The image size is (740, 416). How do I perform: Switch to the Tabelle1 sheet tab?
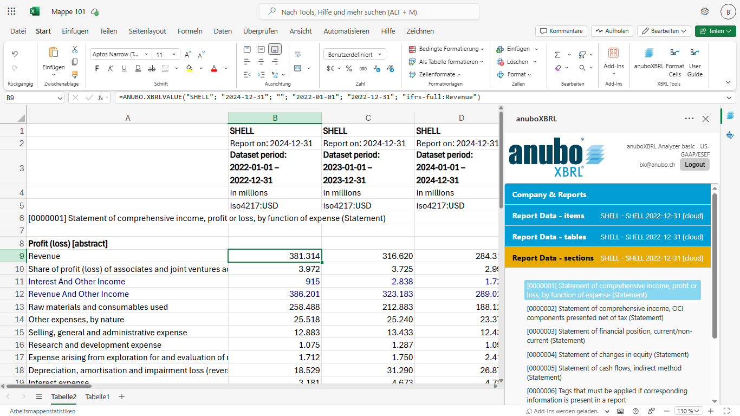click(98, 396)
